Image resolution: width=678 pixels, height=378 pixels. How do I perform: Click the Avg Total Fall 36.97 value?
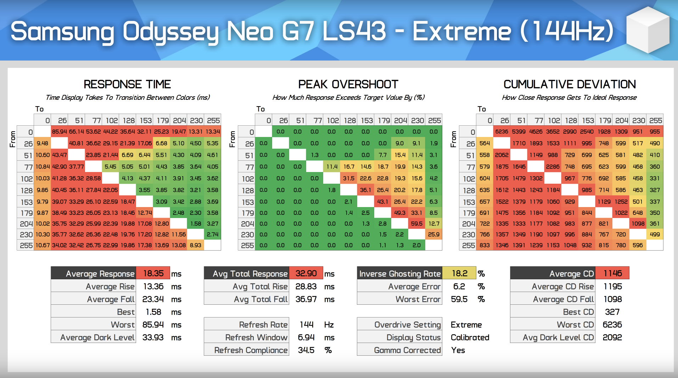click(306, 299)
